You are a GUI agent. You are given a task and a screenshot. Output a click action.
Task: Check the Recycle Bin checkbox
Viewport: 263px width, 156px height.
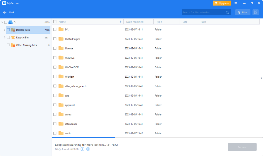coord(8,37)
